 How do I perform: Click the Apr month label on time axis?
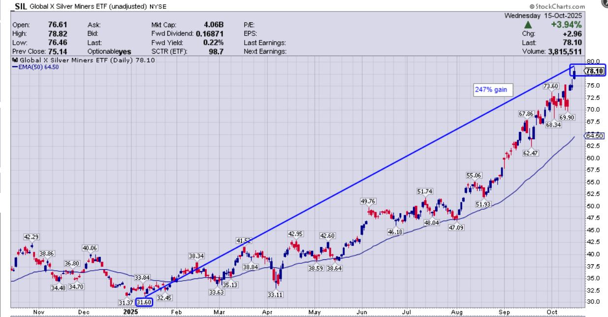(267, 312)
